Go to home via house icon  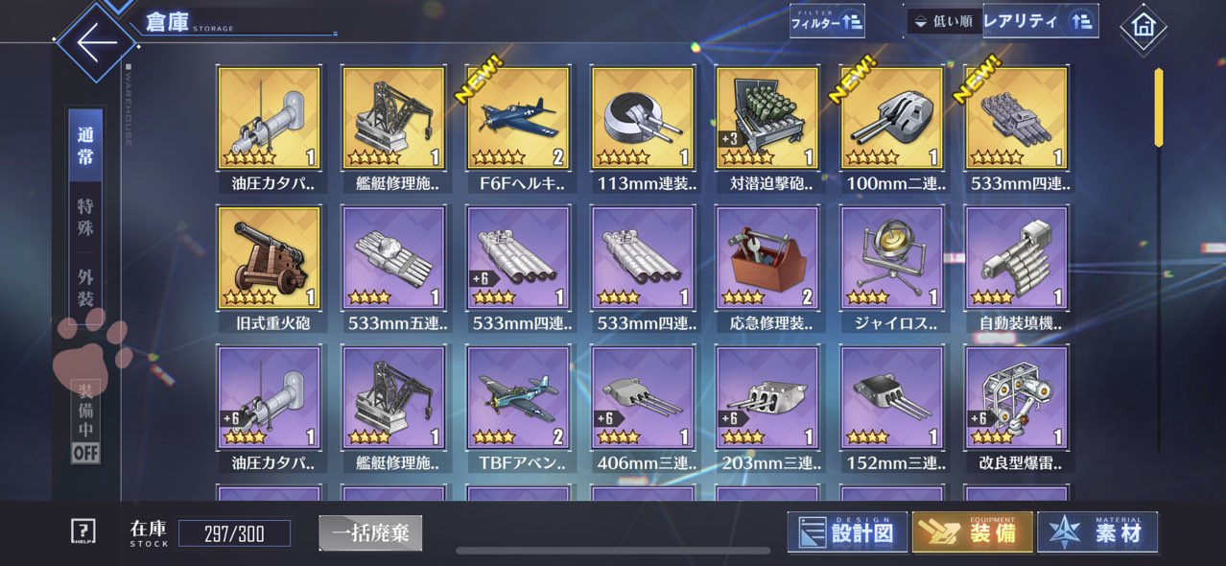(x=1143, y=27)
